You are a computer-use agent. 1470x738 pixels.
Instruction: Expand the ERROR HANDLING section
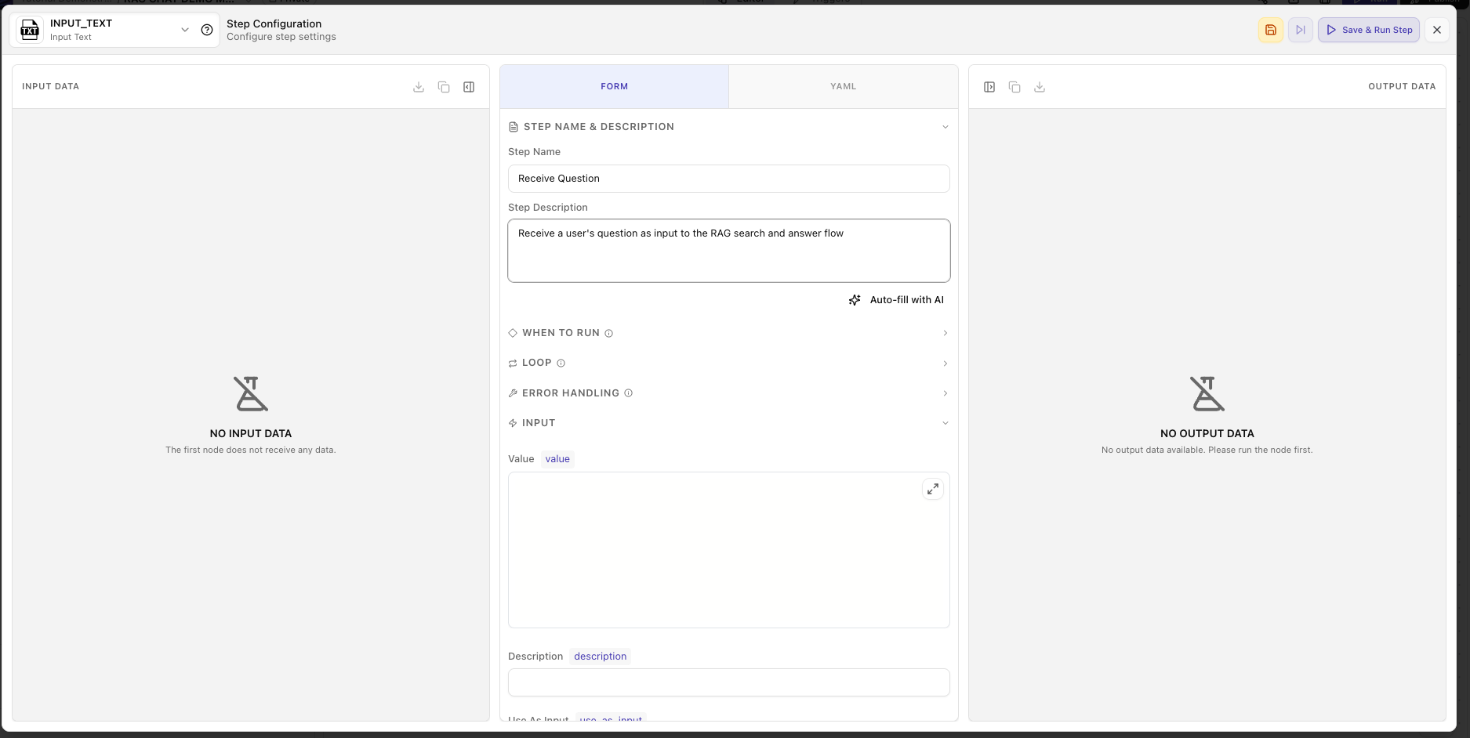click(946, 393)
